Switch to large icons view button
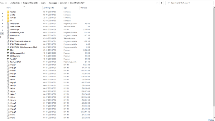215x121 pixels. click(213, 120)
